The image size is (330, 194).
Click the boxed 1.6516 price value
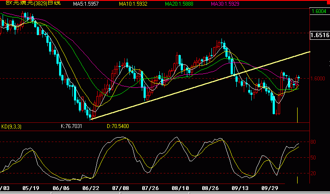click(320, 35)
